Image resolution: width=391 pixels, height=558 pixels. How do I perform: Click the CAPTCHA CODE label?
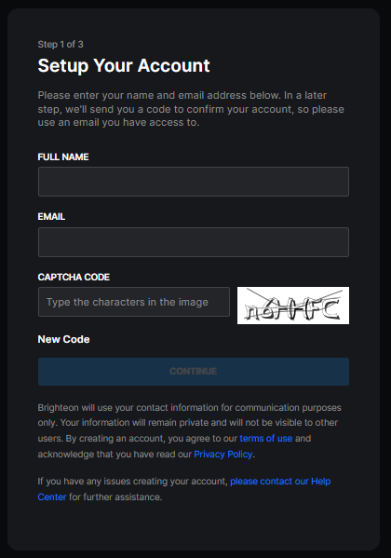click(x=74, y=278)
